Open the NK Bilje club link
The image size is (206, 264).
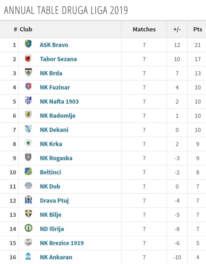point(50,215)
